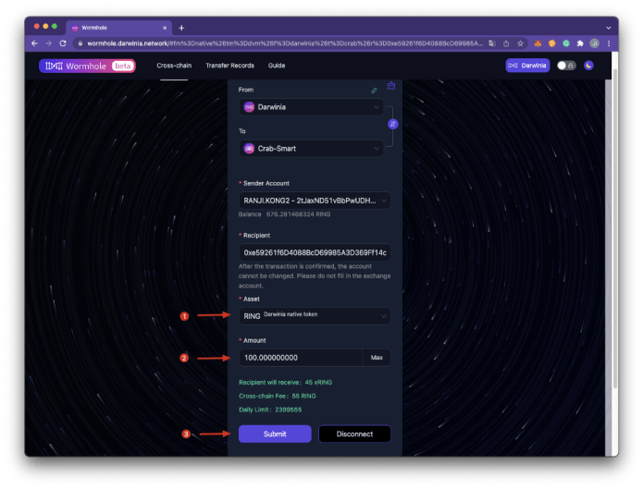Image resolution: width=643 pixels, height=489 pixels.
Task: Open the Transfer Records tab
Action: (x=229, y=66)
